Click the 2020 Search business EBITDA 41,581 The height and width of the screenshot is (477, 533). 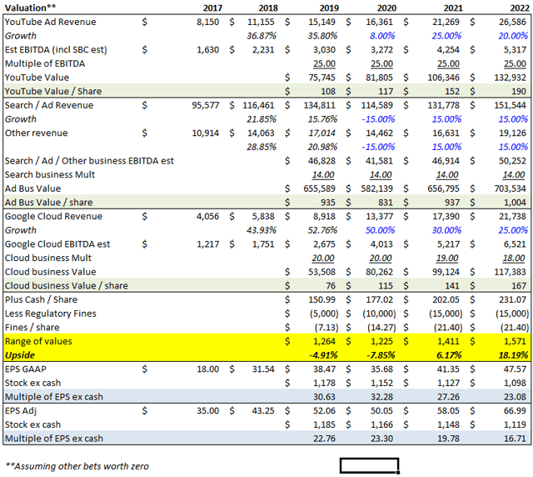(x=379, y=161)
